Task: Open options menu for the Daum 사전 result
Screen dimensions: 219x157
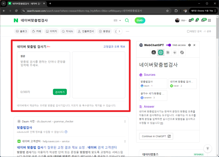Action: (x=125, y=122)
